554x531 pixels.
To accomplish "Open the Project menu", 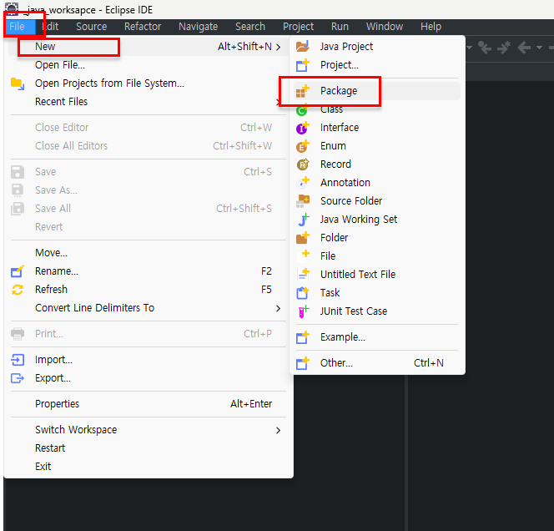I will (298, 27).
